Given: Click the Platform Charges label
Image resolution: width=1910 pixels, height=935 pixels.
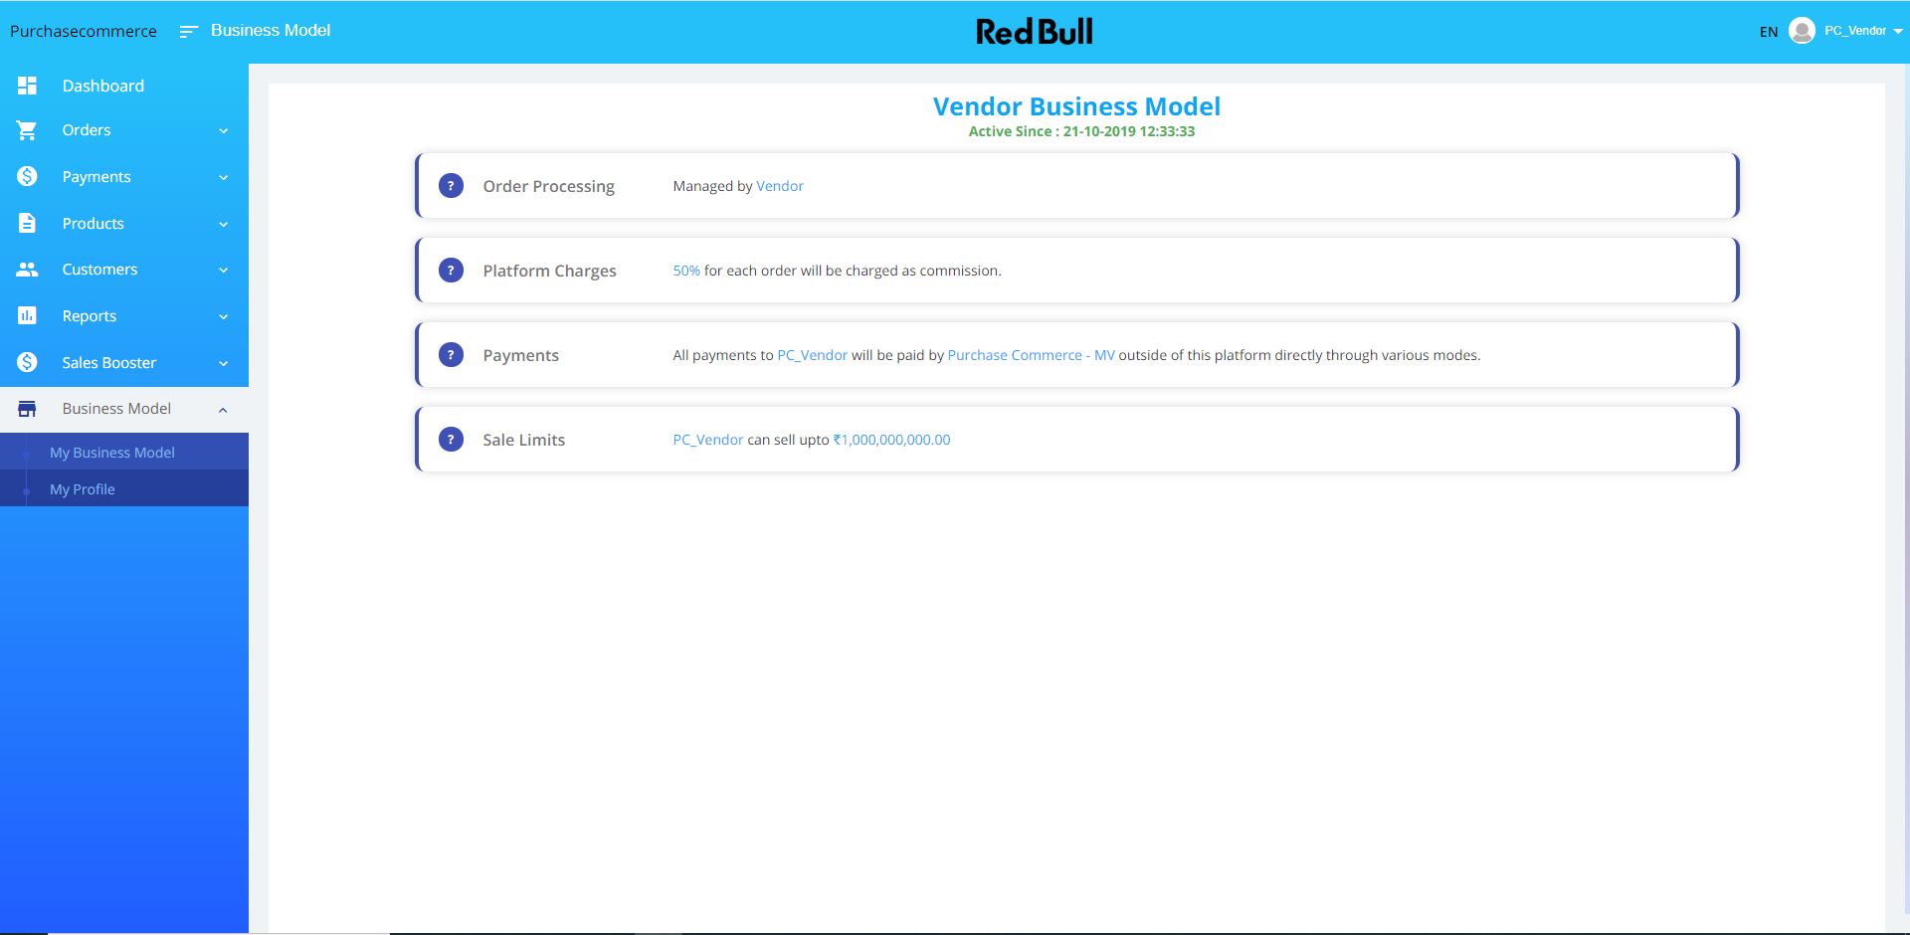Looking at the screenshot, I should coord(549,271).
